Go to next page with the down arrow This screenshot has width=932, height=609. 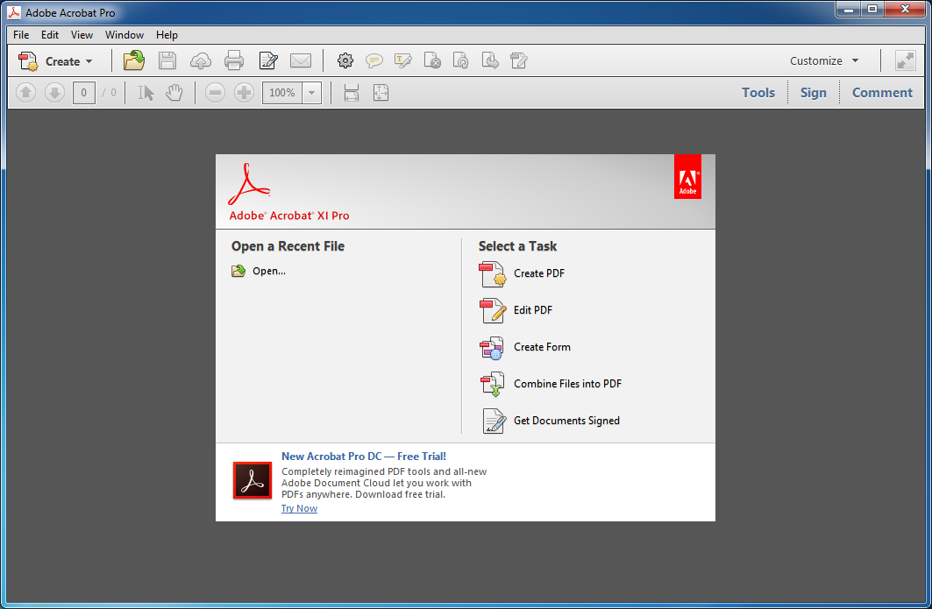coord(54,93)
